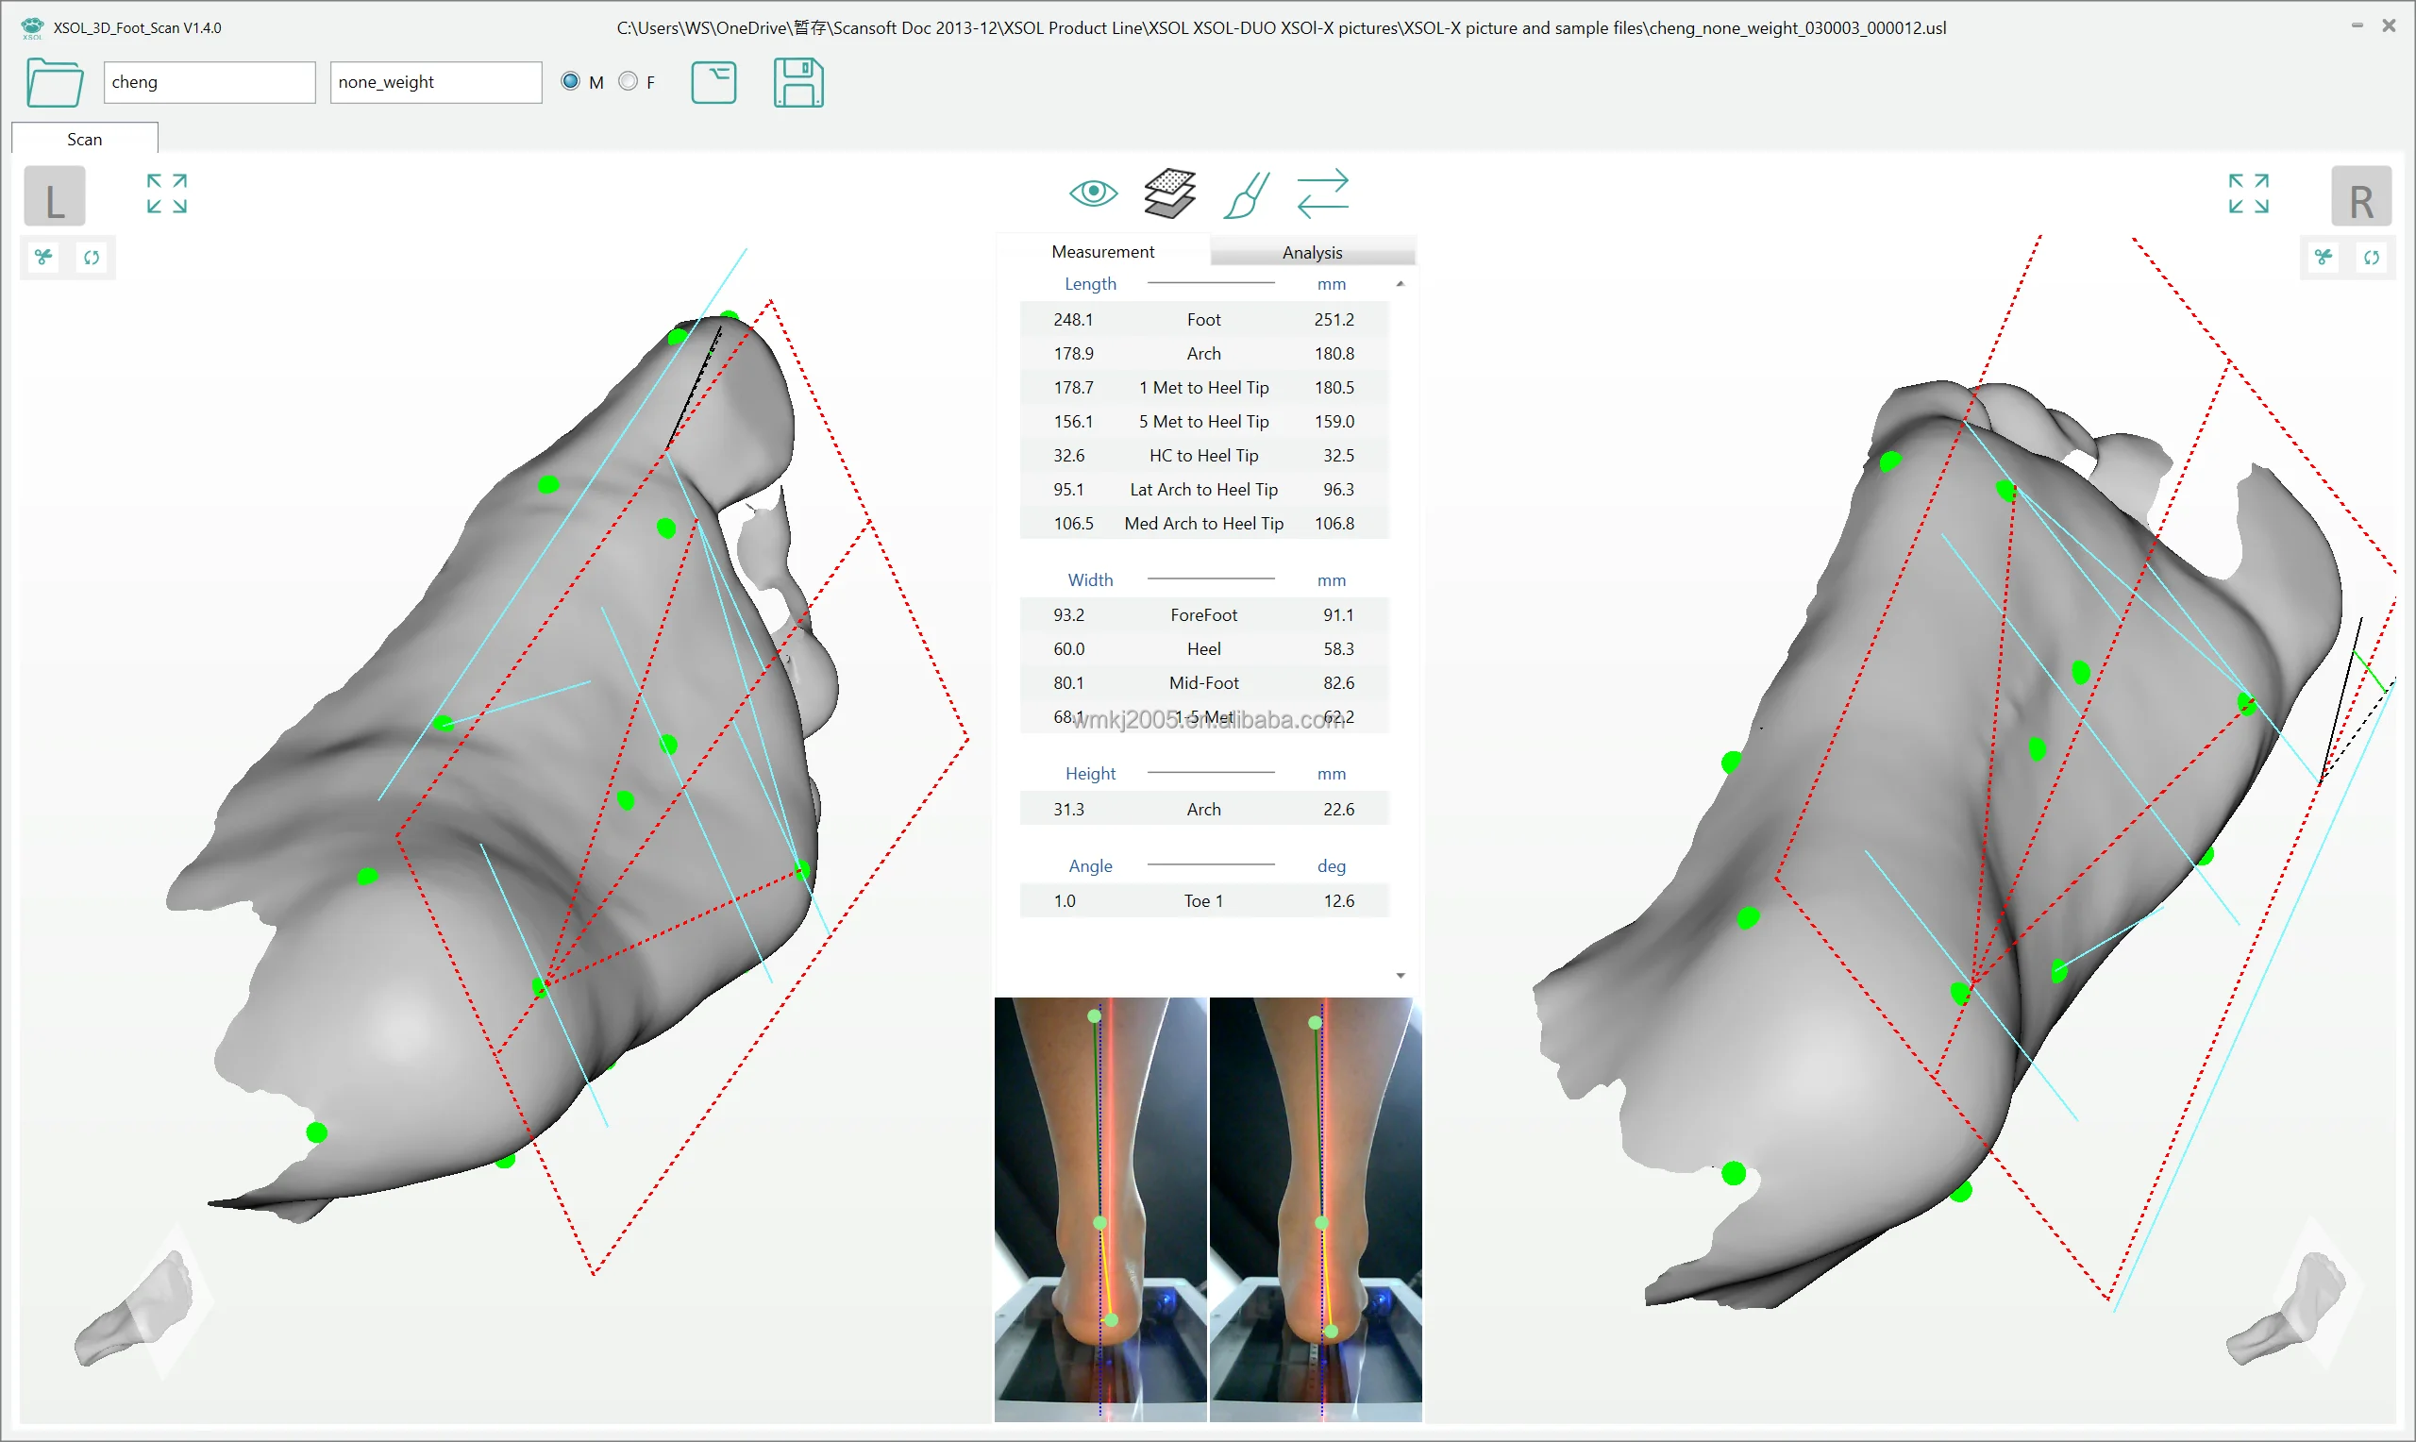This screenshot has width=2416, height=1442.
Task: Open a scan file using folder icon
Action: tap(55, 84)
